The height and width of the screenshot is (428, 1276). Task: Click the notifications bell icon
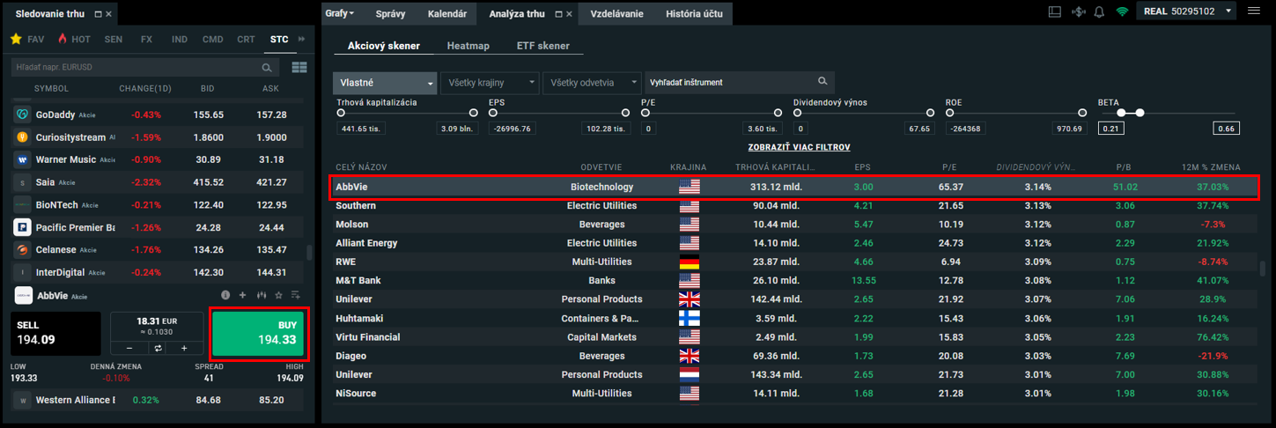(x=1099, y=12)
